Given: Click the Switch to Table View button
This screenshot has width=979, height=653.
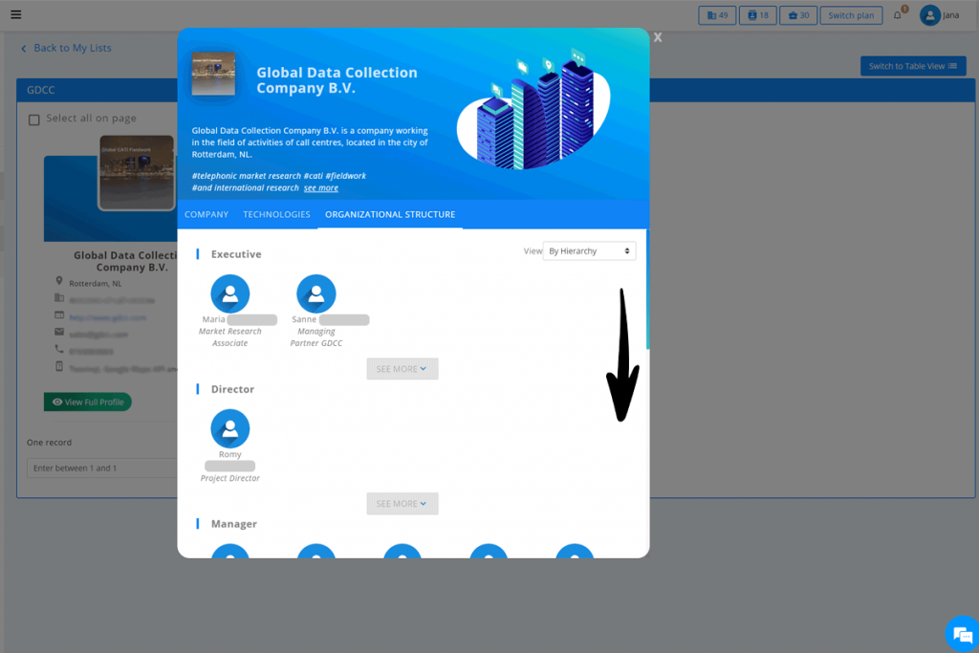Looking at the screenshot, I should [912, 66].
